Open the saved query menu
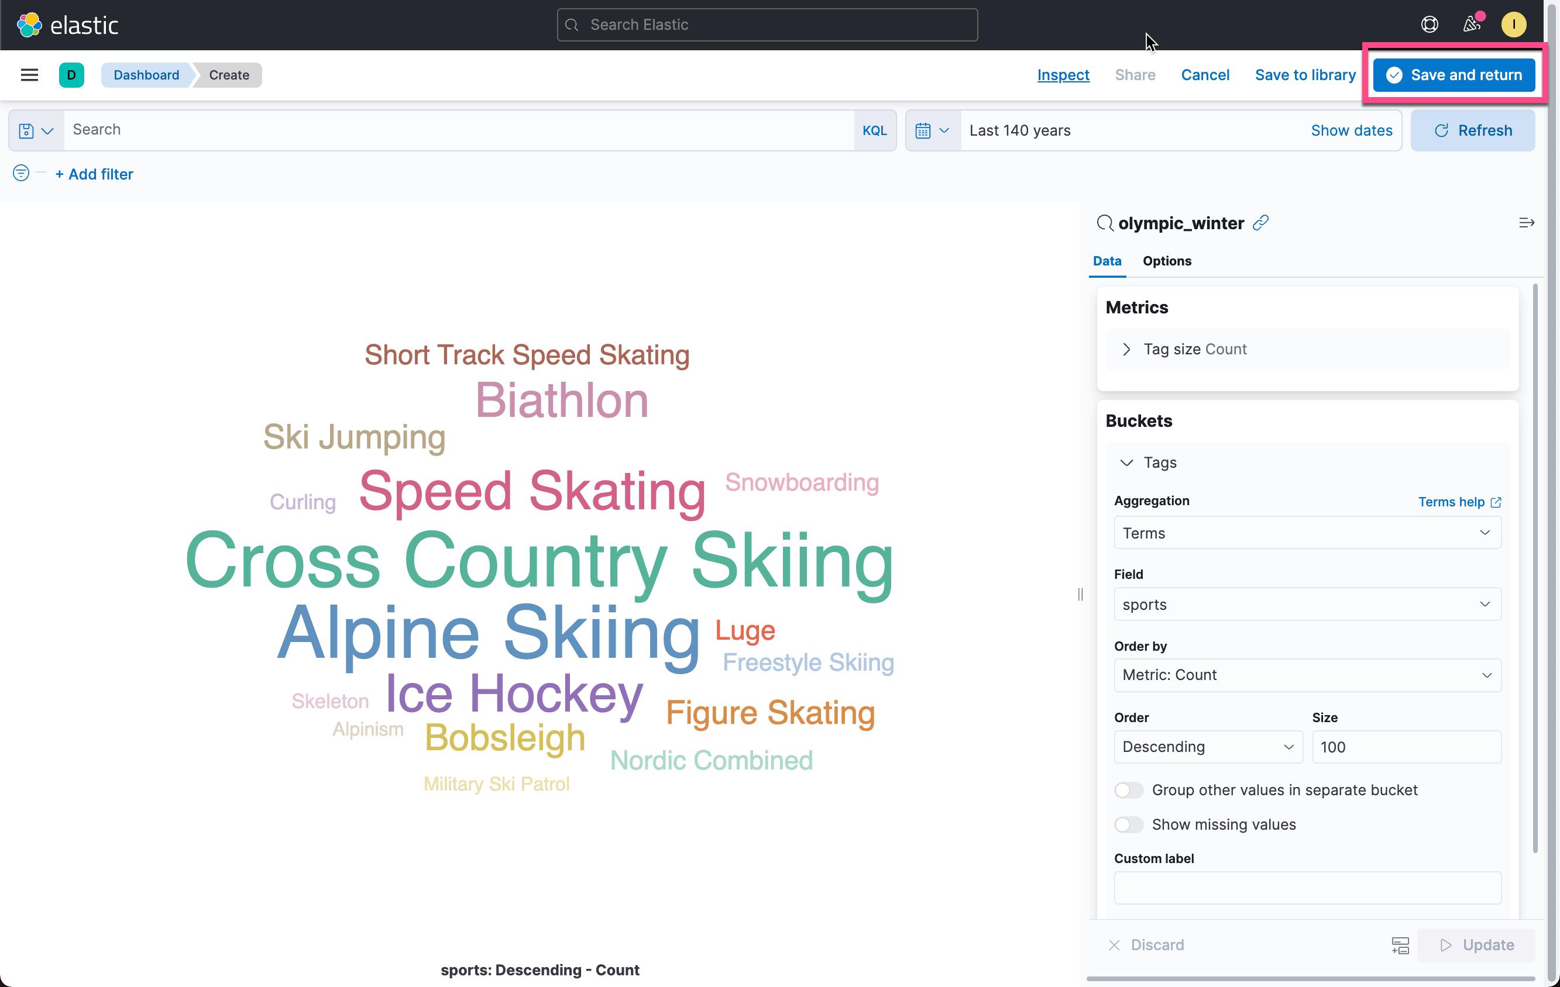1560x987 pixels. coord(36,131)
